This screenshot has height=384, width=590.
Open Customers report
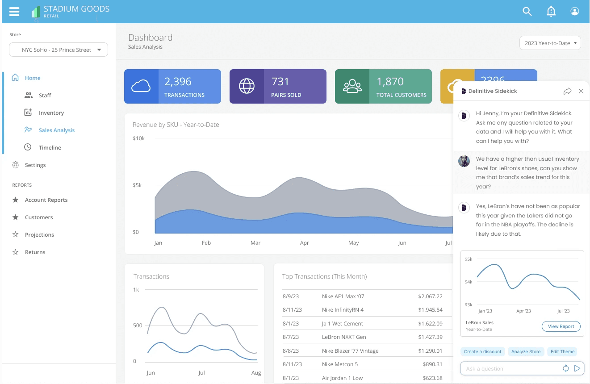[39, 217]
